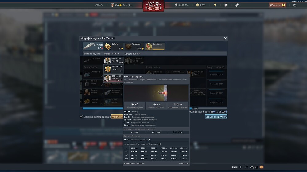
Task: Click the 460-мм ОФ Тип 0 shell icon
Action: tap(107, 69)
